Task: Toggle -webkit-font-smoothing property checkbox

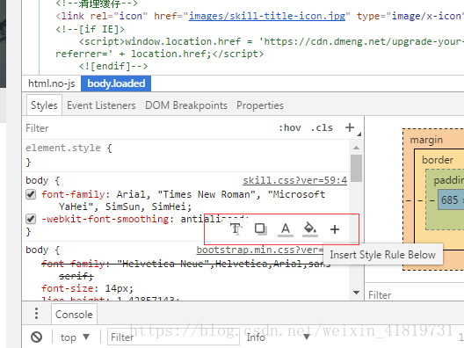Action: click(x=31, y=220)
